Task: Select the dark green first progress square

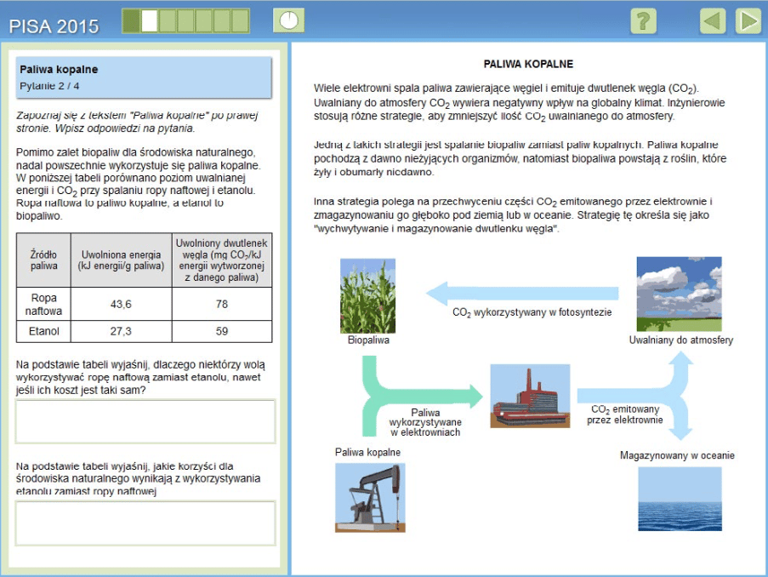Action: tap(131, 21)
